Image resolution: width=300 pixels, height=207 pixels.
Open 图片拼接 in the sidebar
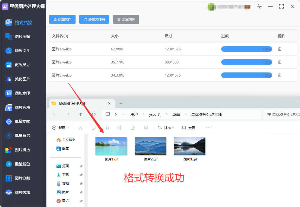tap(18, 150)
